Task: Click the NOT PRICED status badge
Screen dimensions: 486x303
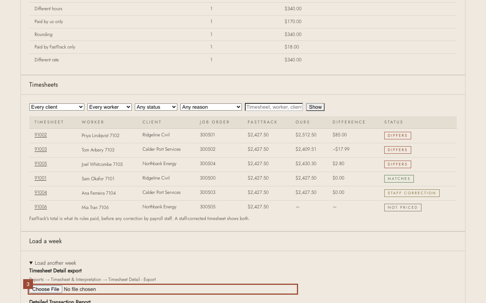Action: tap(403, 208)
